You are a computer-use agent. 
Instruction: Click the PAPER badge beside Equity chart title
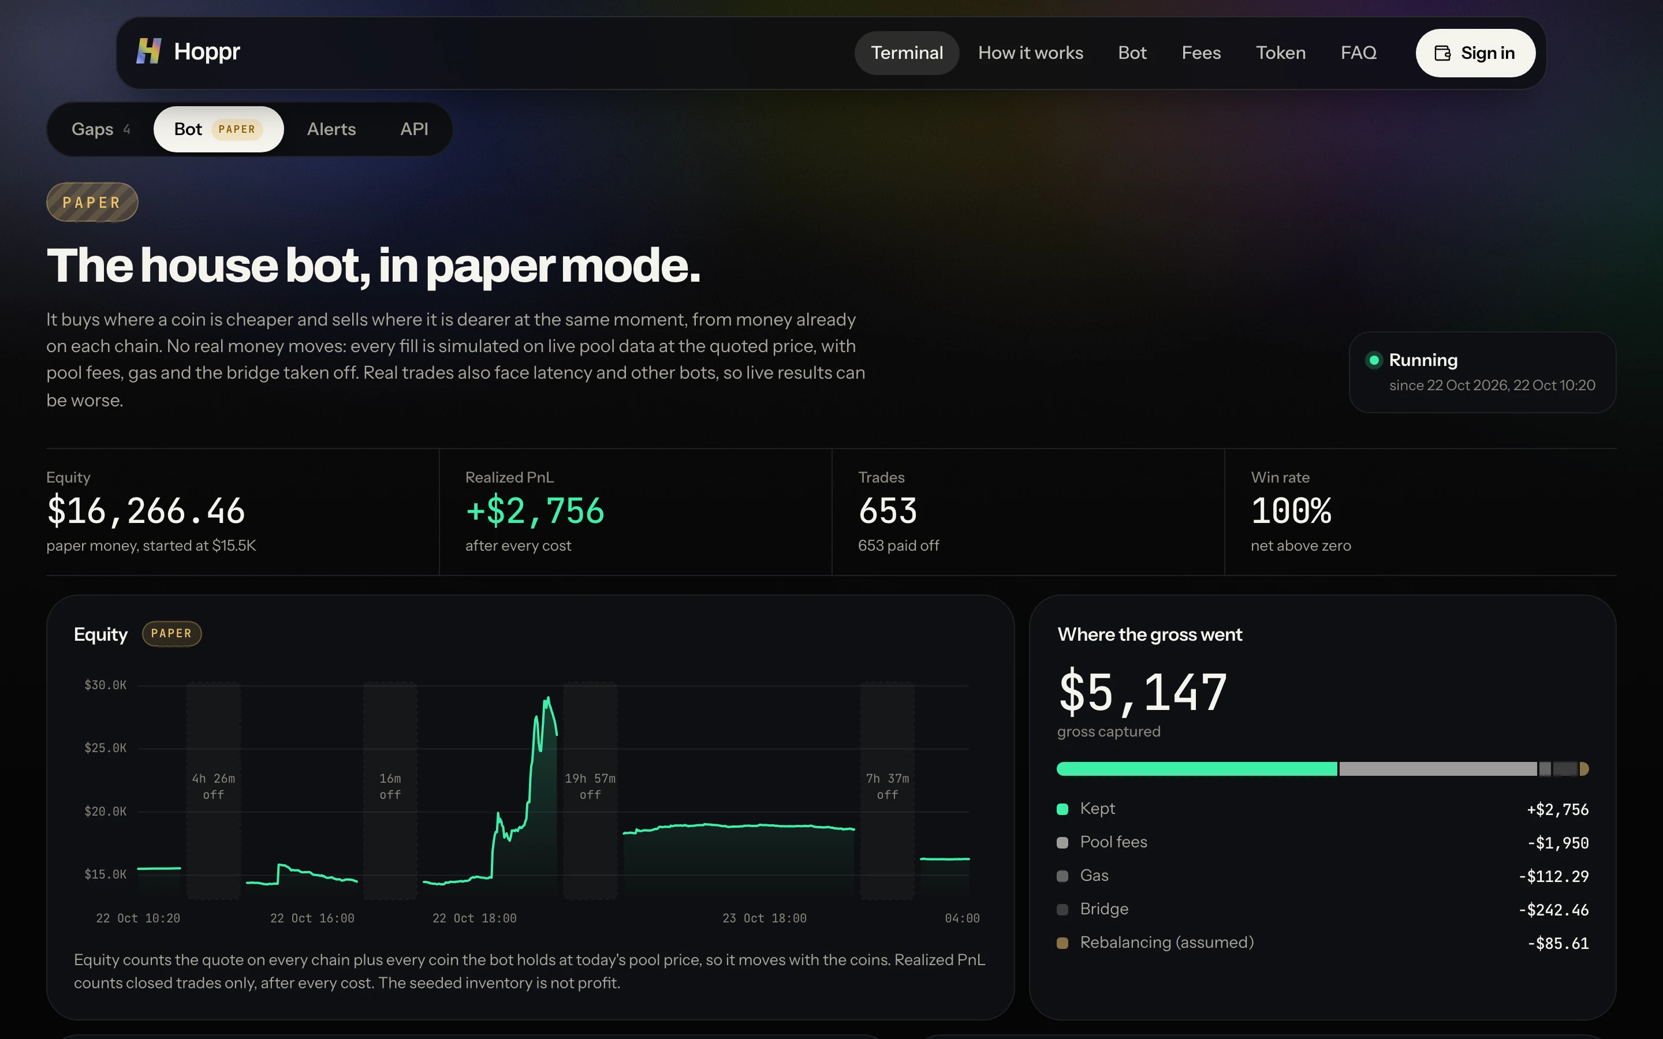172,634
